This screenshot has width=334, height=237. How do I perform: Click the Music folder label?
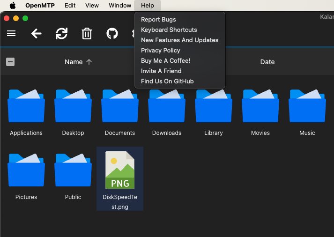pos(307,133)
